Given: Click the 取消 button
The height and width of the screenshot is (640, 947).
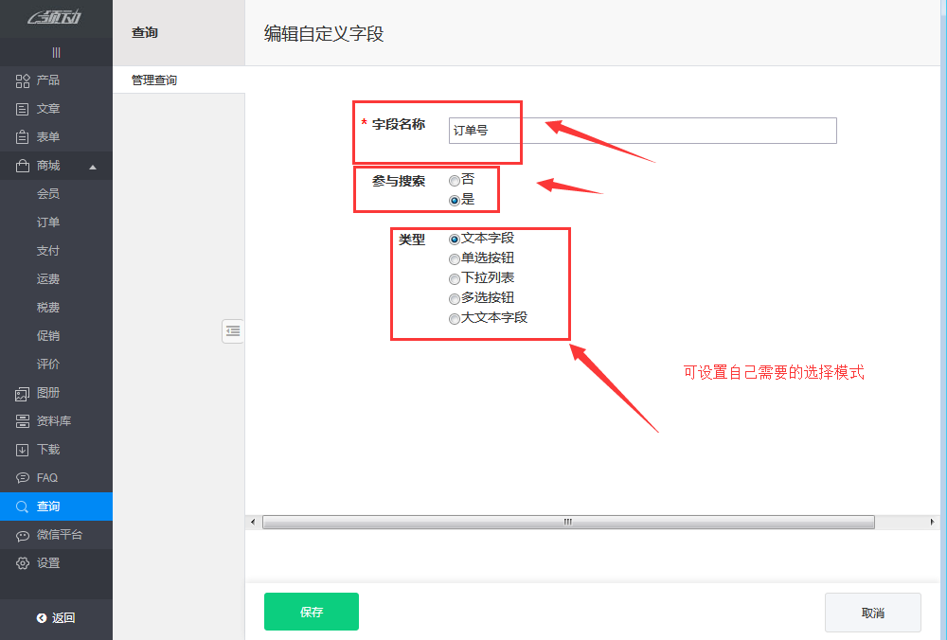Looking at the screenshot, I should [x=872, y=613].
